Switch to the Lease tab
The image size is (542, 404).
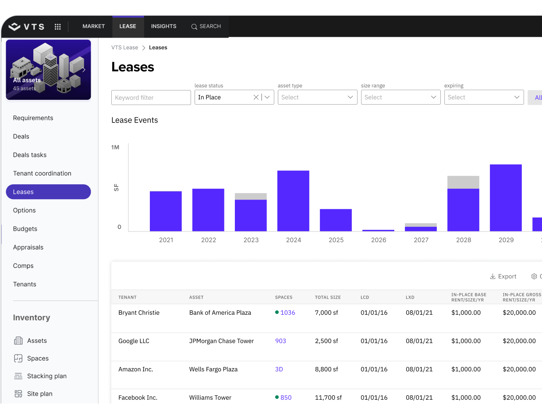click(128, 26)
